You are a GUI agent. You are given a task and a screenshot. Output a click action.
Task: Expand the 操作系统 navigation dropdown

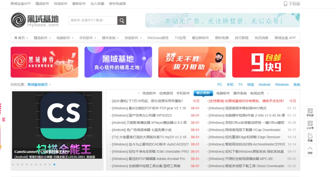click(x=110, y=38)
